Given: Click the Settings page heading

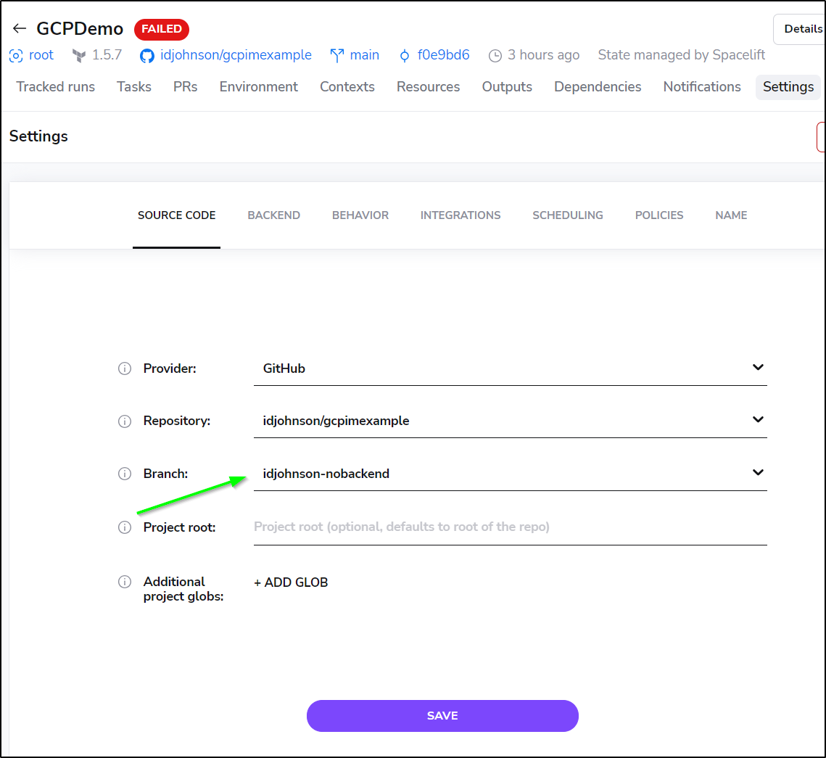Looking at the screenshot, I should (x=38, y=136).
